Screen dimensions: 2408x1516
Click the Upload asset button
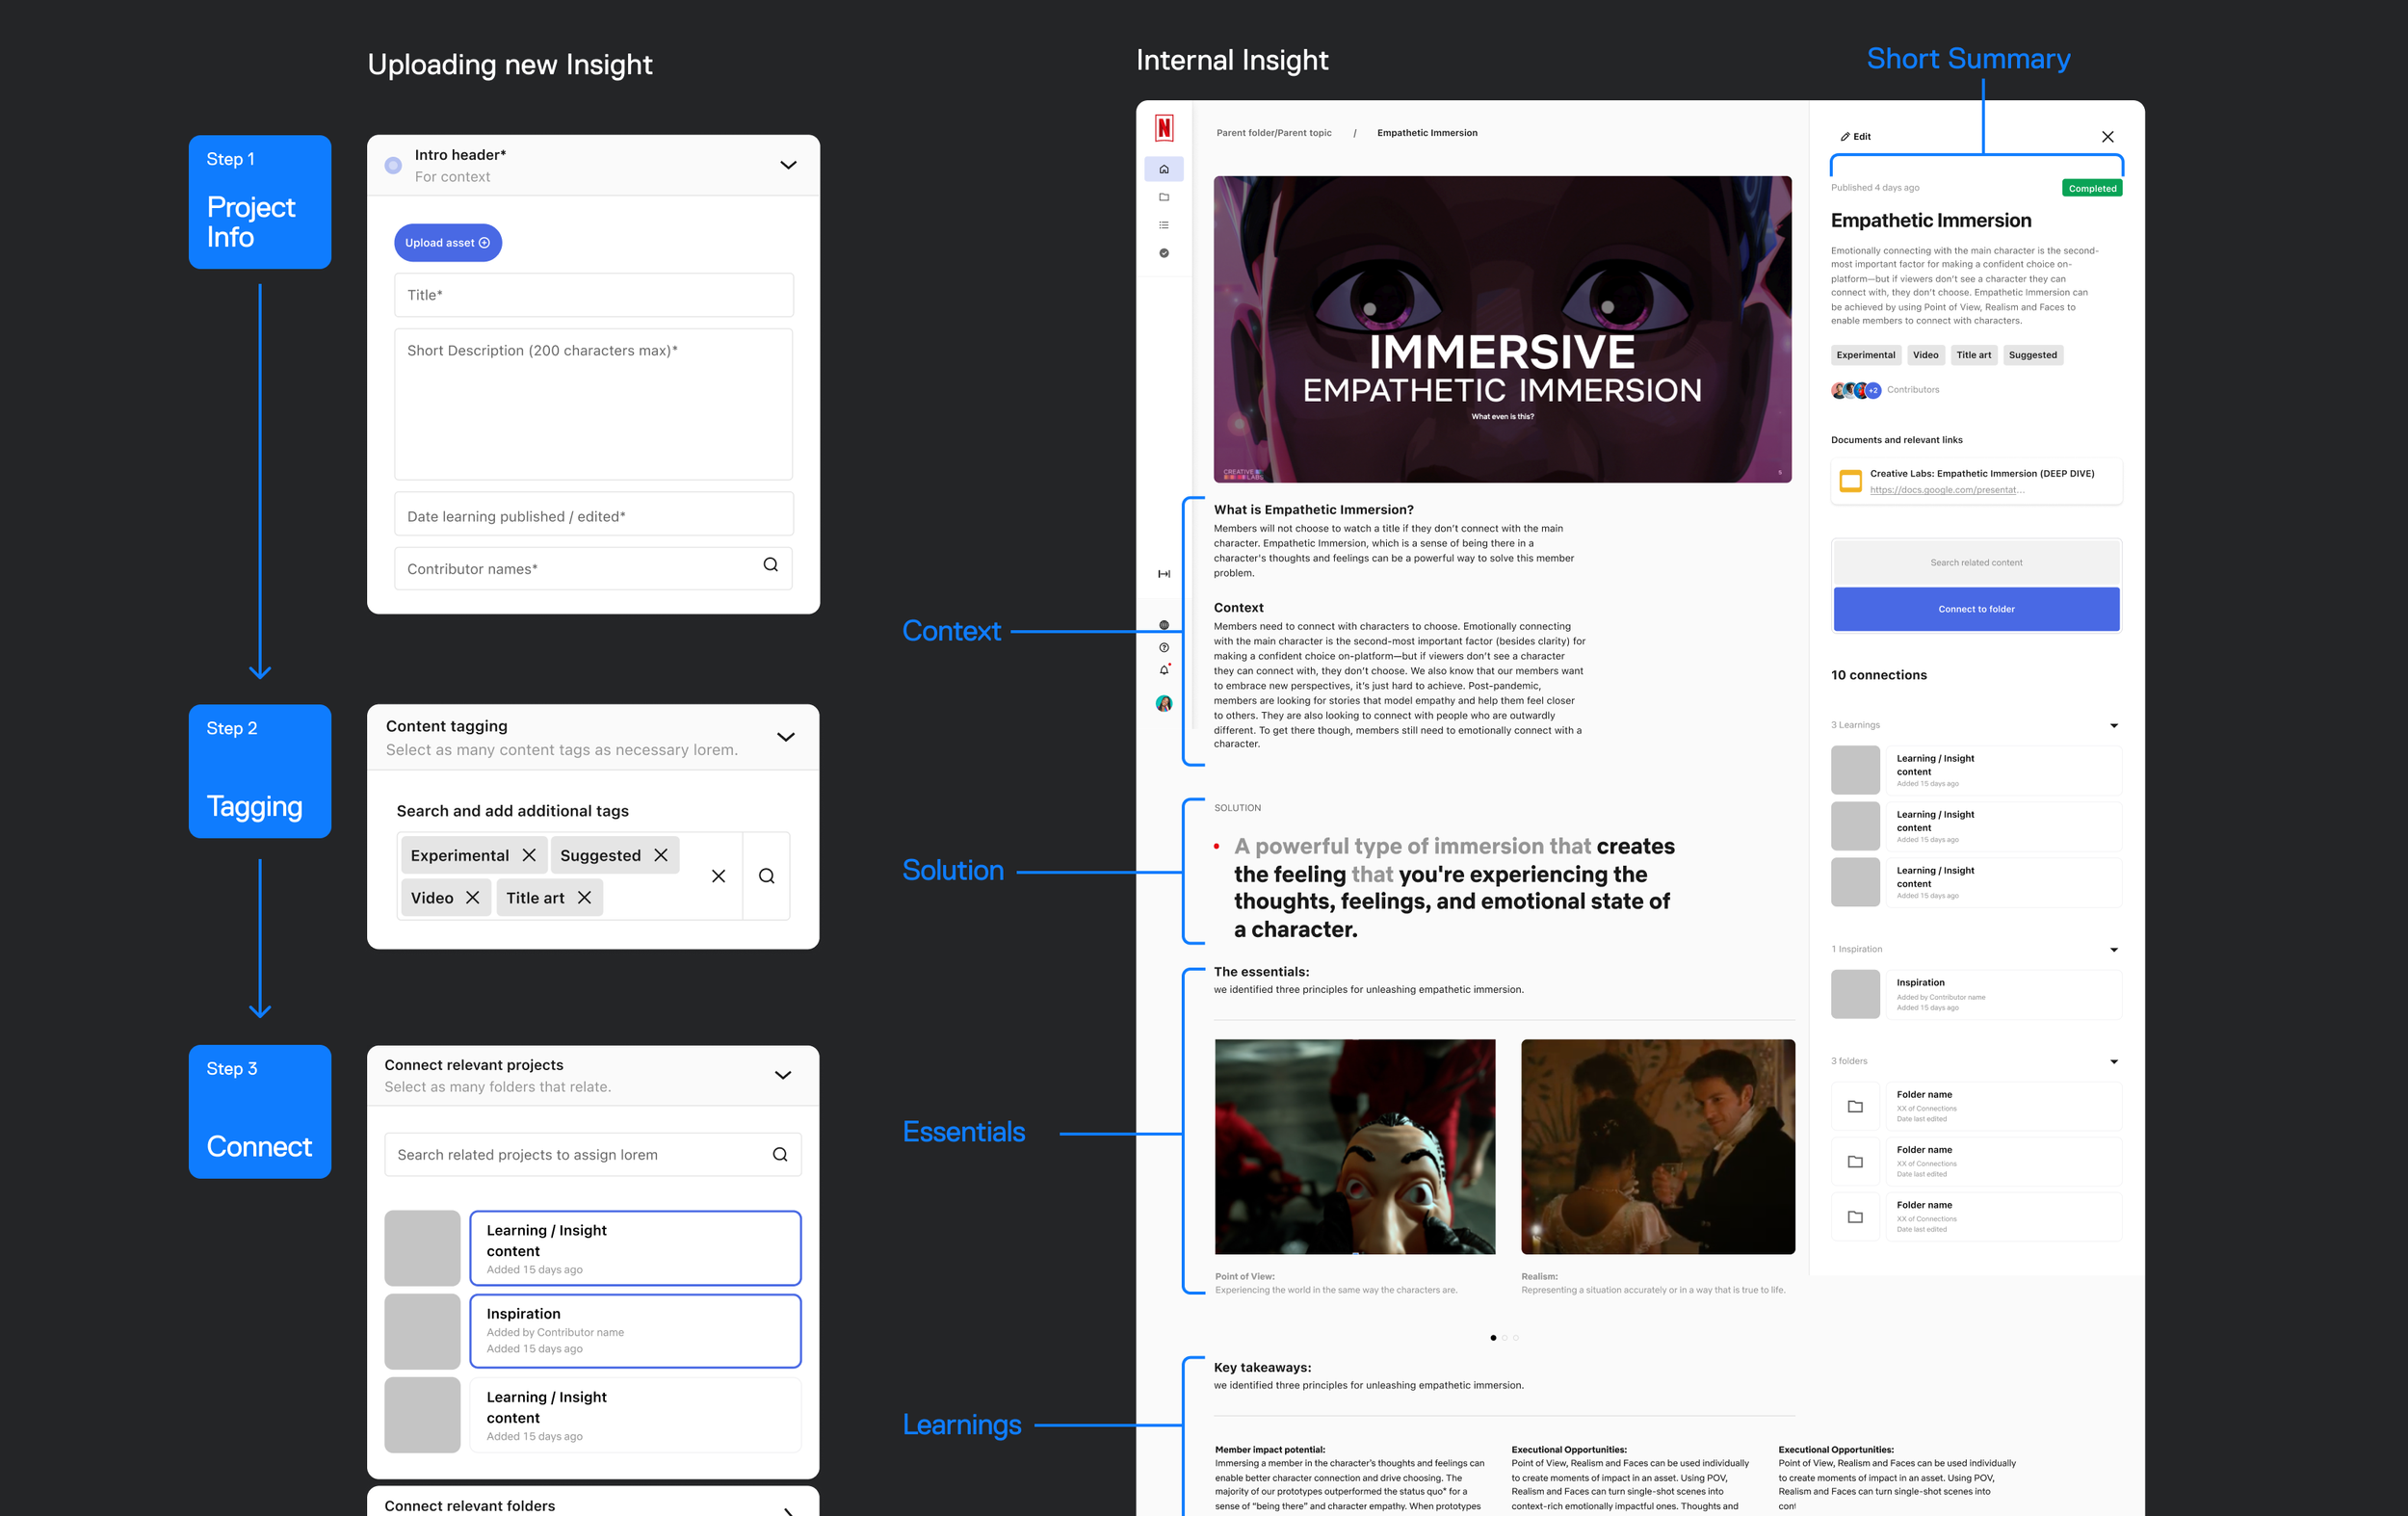(447, 243)
